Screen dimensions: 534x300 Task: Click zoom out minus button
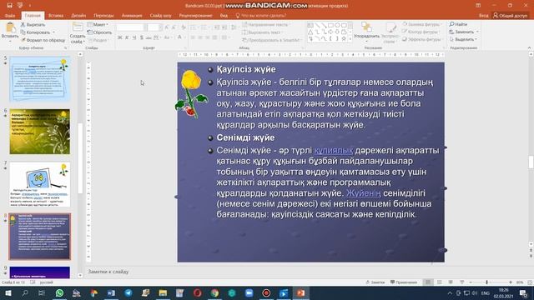point(471,282)
